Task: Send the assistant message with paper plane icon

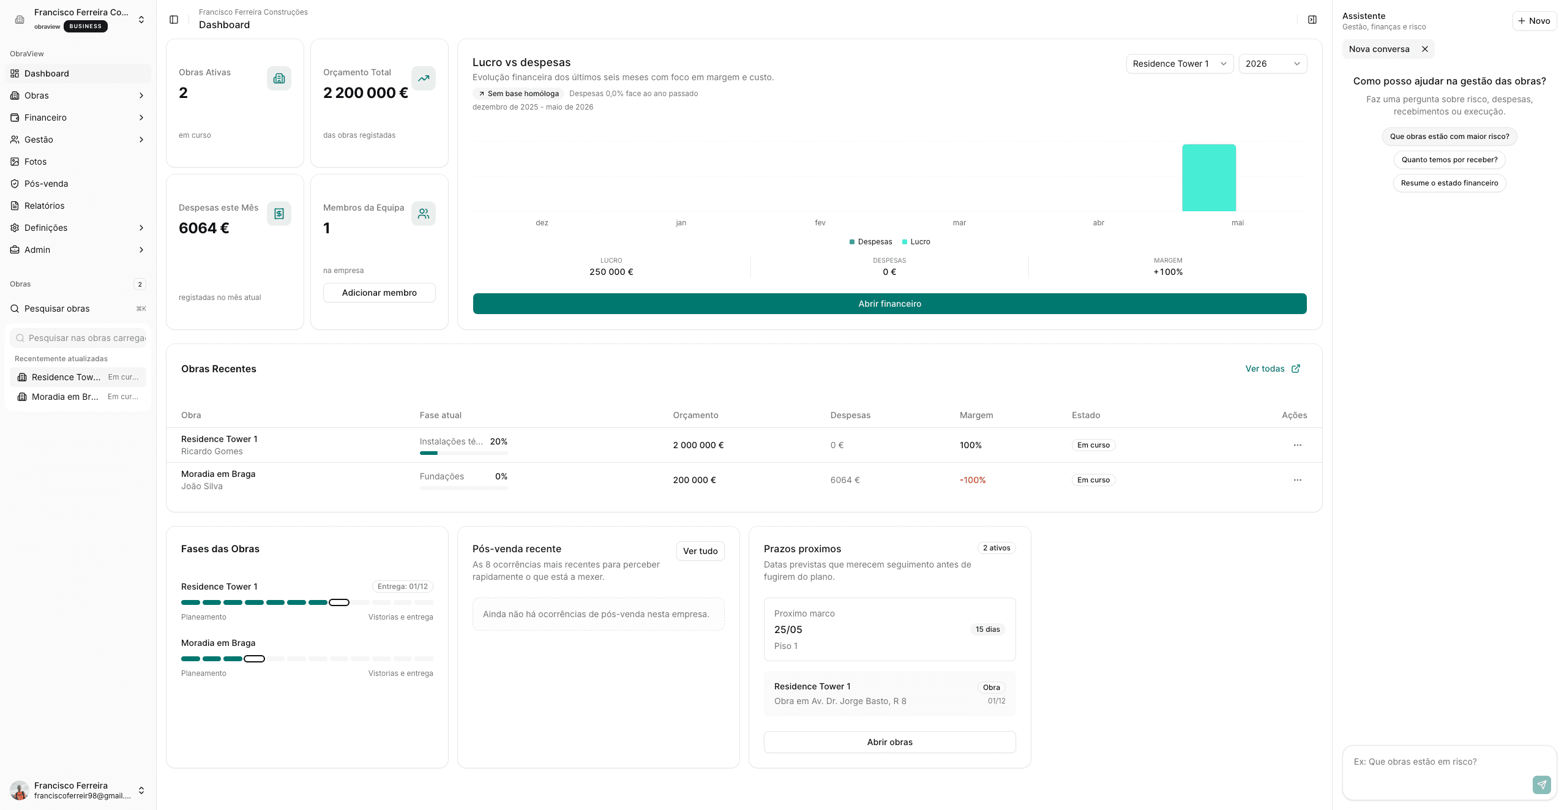Action: click(1541, 784)
